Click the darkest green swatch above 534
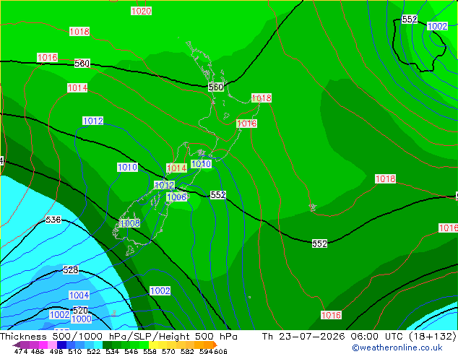The width and height of the screenshot is (458, 354). [107, 345]
